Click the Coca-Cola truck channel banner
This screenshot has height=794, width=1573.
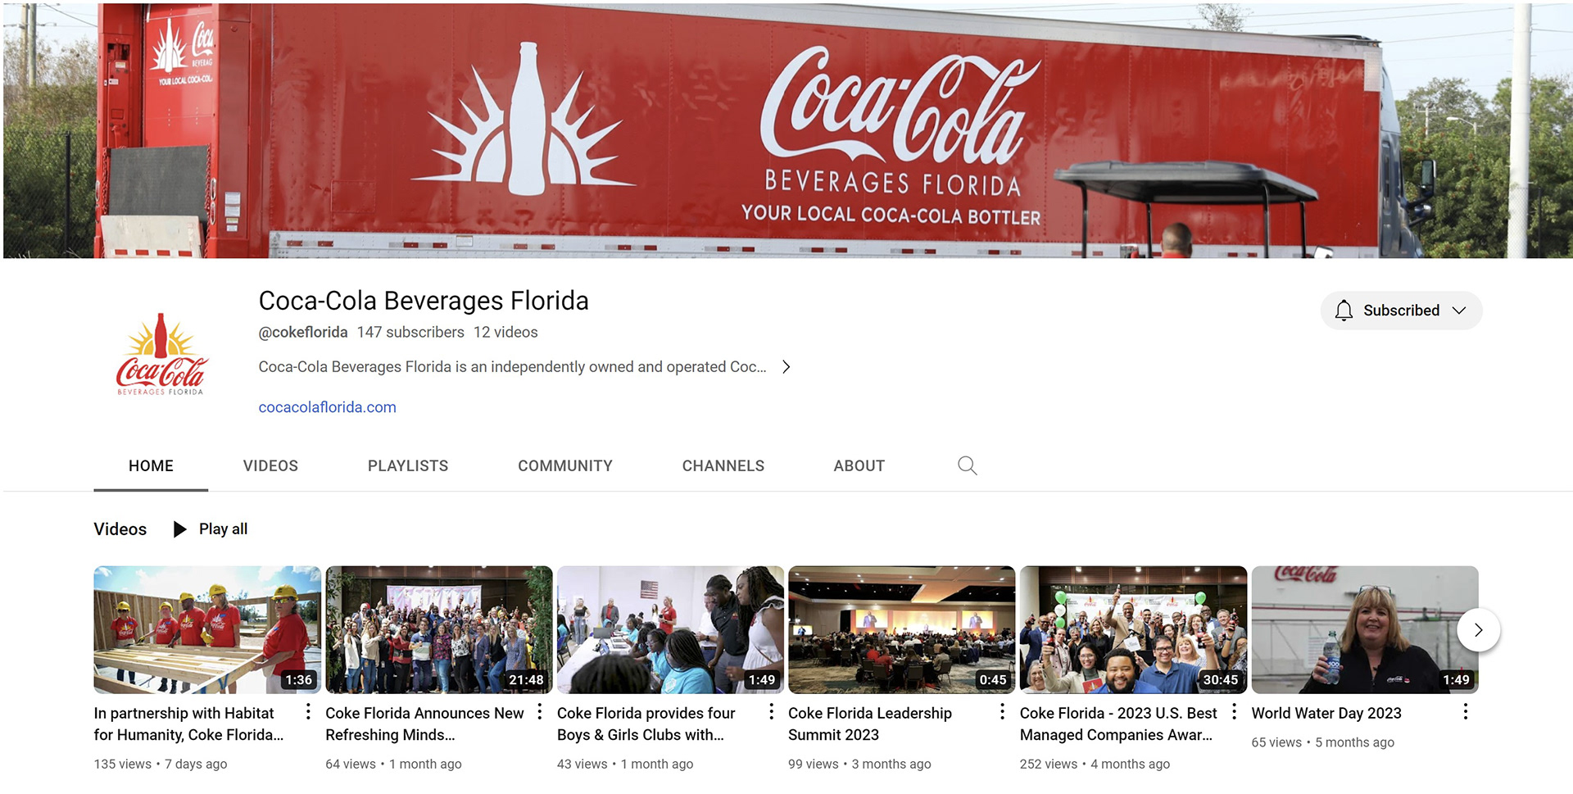point(787,131)
